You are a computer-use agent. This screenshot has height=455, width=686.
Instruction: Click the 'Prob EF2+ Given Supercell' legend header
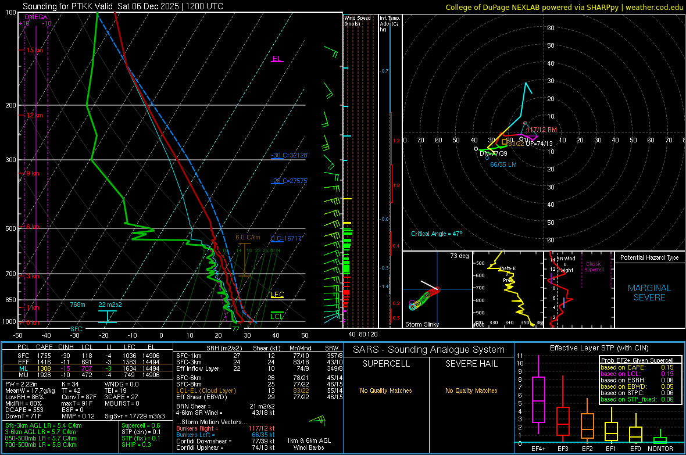click(x=637, y=360)
